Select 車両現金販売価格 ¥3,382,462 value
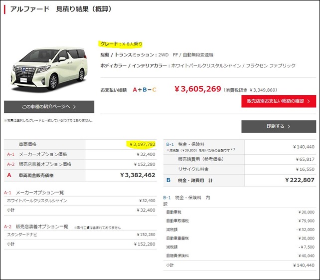The image size is (320, 280). coord(138,175)
